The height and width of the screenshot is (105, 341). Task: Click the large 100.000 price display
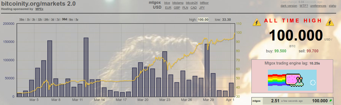(x=296, y=35)
